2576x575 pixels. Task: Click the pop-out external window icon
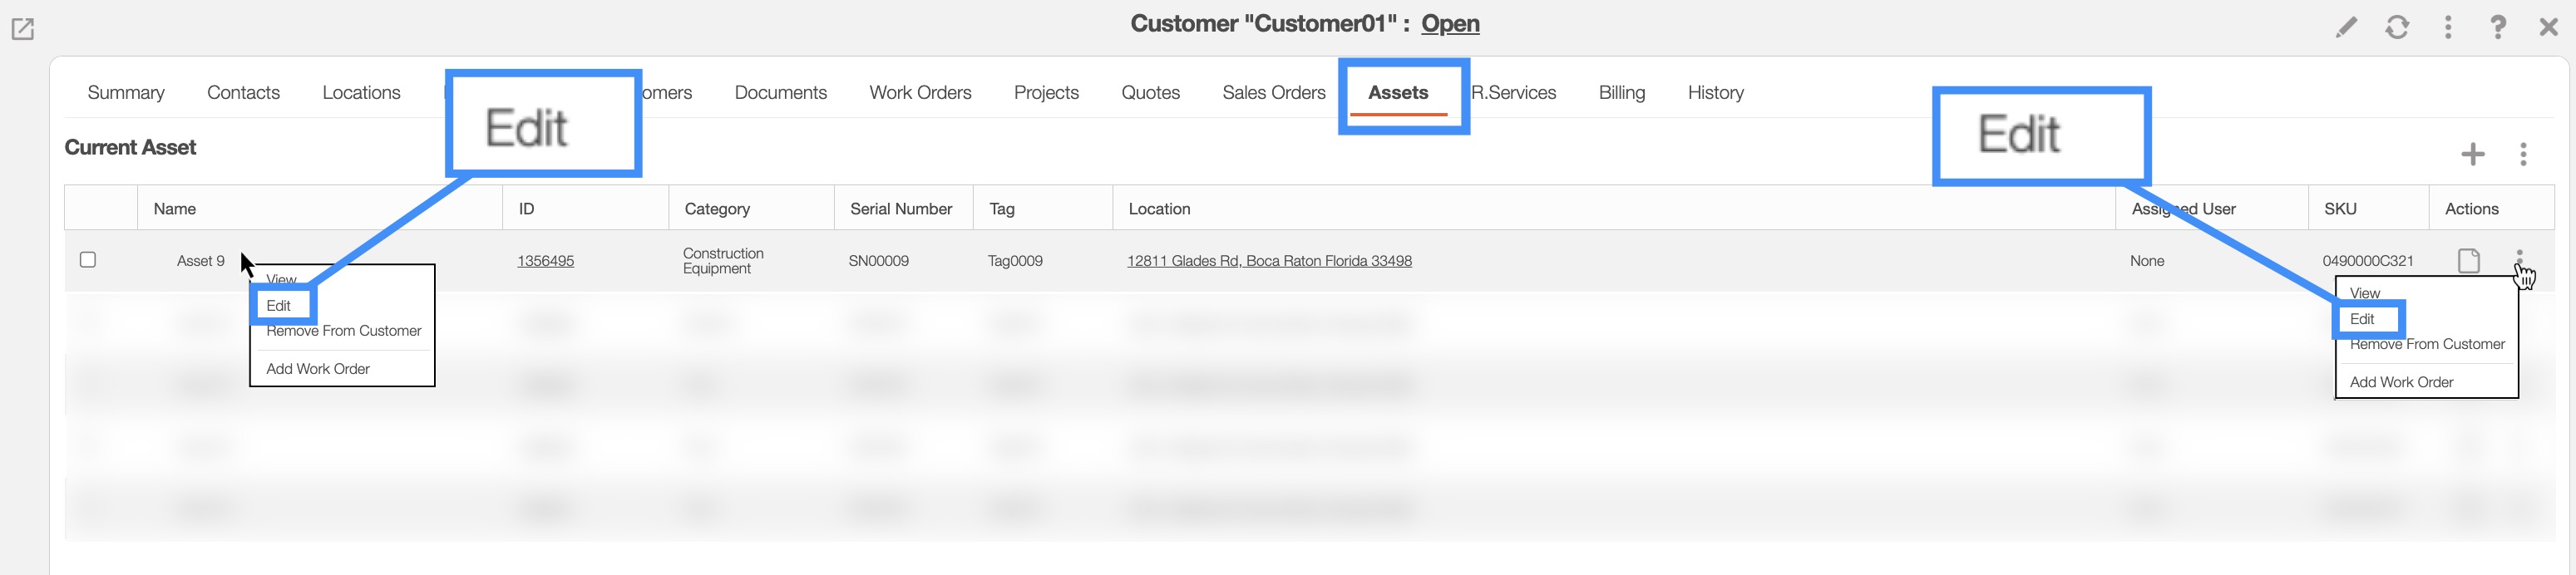(x=22, y=29)
